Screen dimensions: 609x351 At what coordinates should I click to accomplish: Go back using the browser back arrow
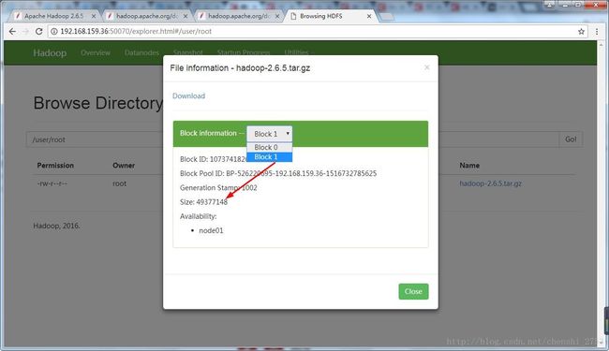[x=12, y=32]
